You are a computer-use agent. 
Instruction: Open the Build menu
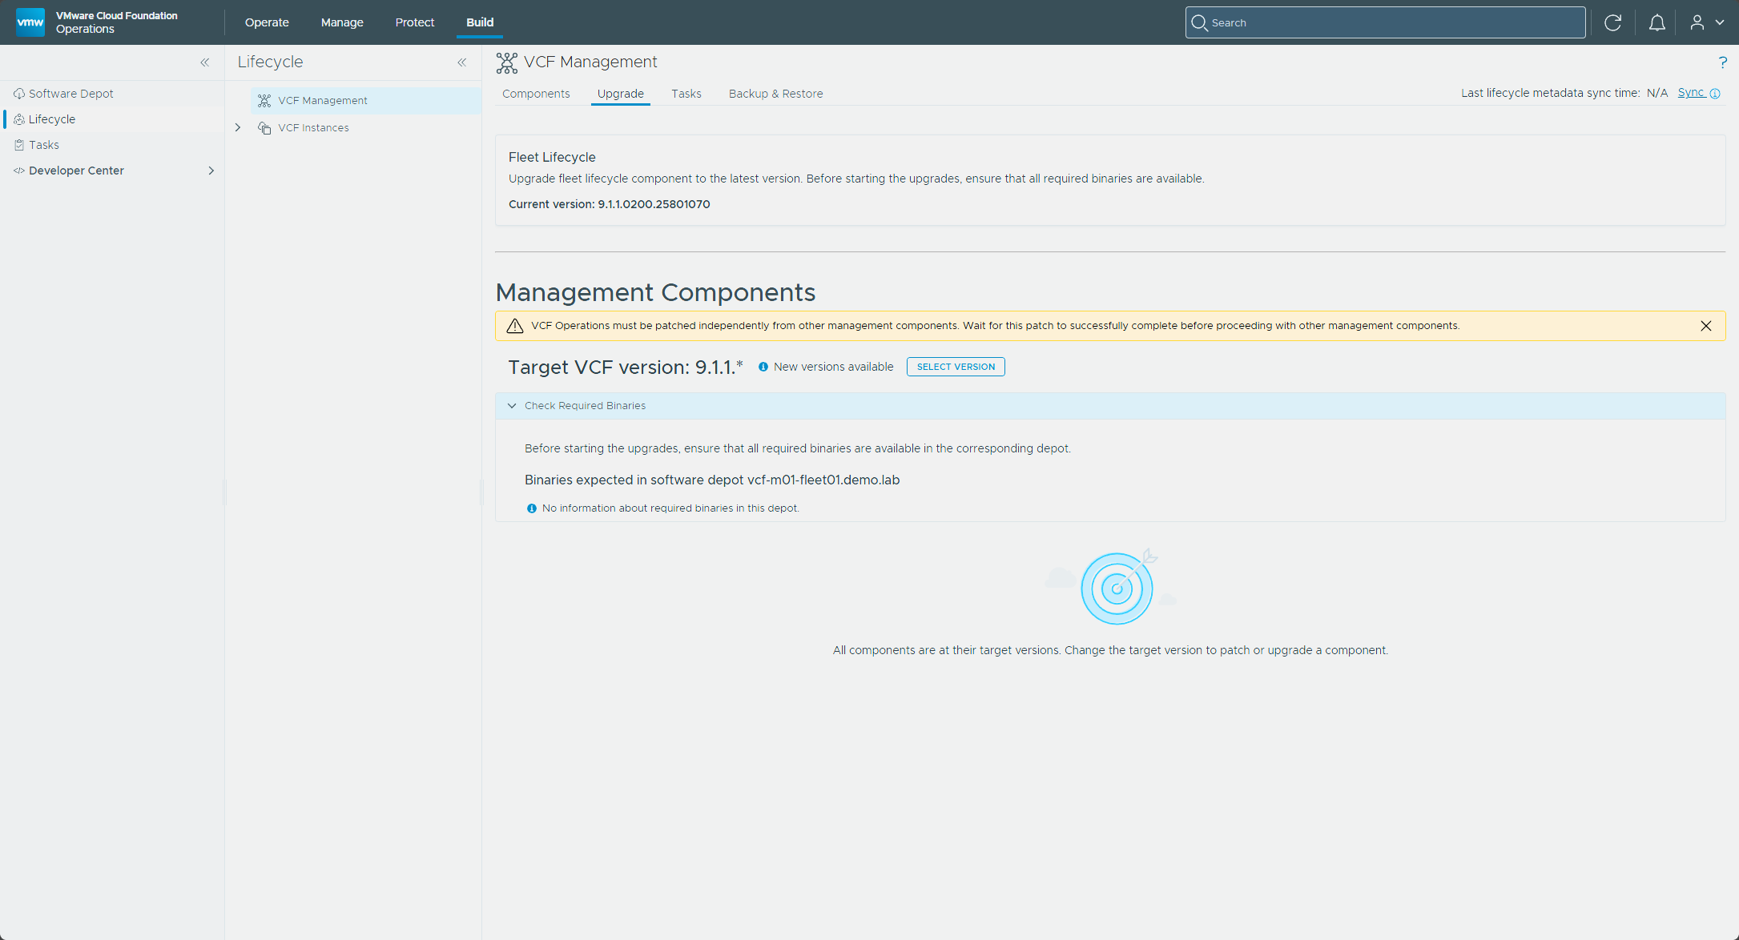[x=480, y=22]
